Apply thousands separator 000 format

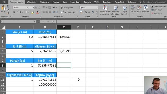[89, 12]
